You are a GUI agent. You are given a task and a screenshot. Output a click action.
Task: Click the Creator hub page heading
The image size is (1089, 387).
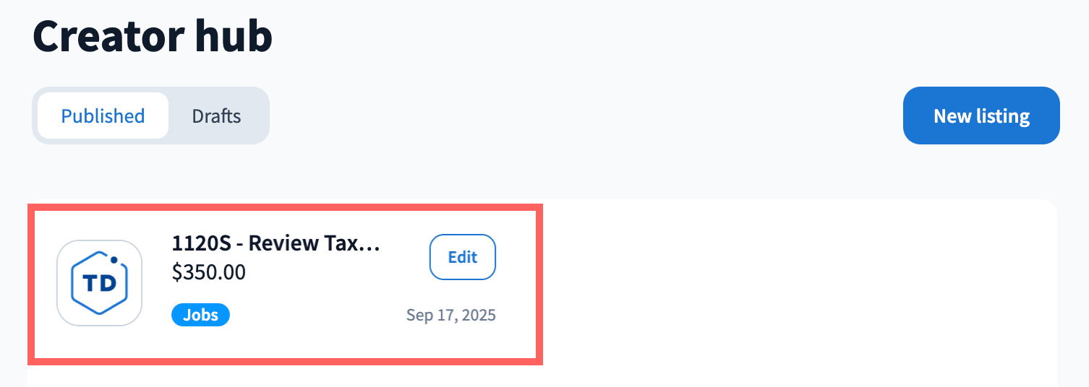coord(153,38)
